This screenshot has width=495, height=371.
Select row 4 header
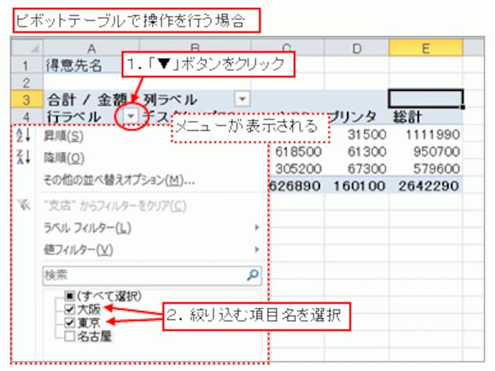pyautogui.click(x=27, y=117)
